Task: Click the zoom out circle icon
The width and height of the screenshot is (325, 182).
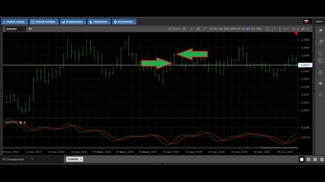Action: 170,29
